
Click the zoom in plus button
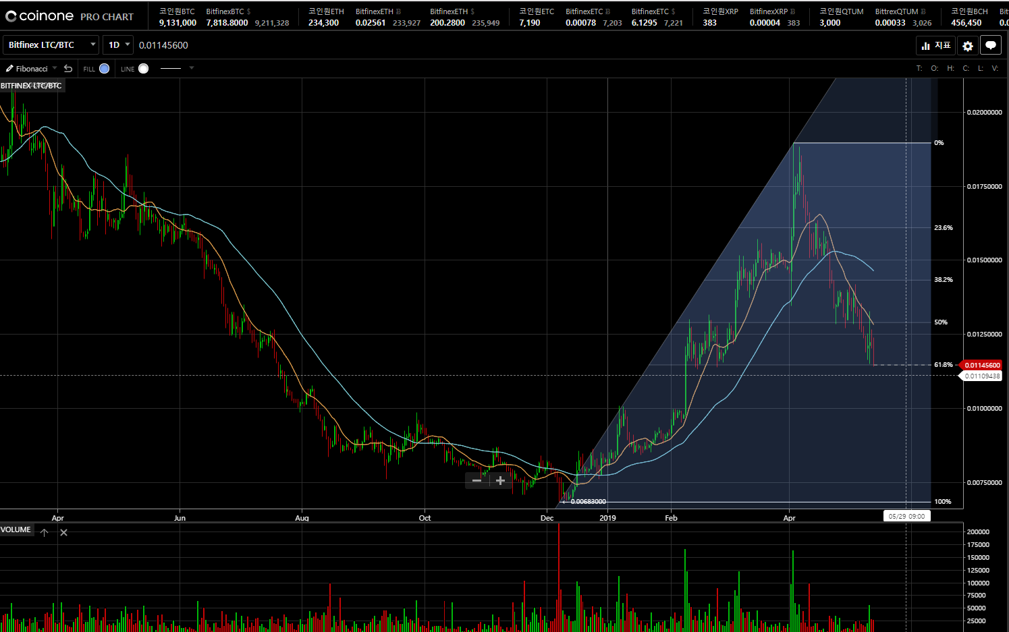click(x=500, y=480)
